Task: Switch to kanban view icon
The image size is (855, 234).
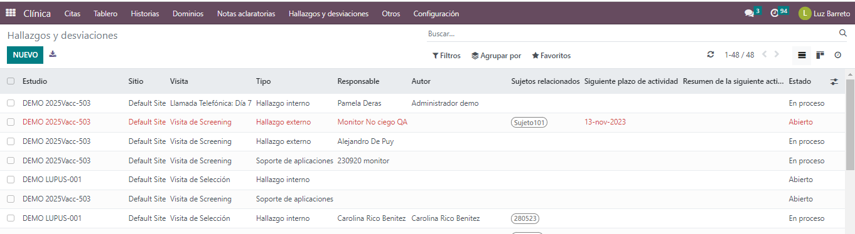Action: (x=820, y=55)
